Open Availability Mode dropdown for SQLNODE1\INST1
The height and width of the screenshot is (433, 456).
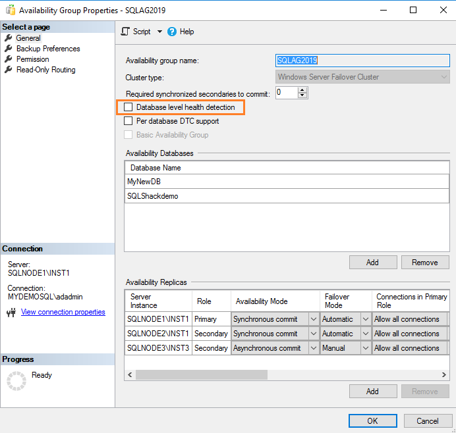pos(313,319)
